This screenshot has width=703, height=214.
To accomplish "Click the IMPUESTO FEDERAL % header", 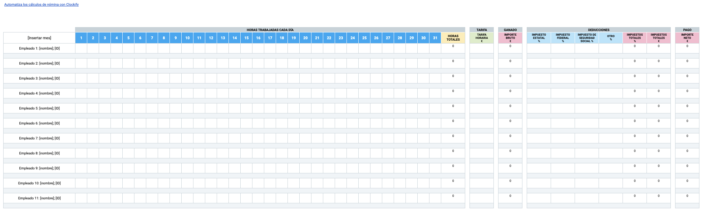I will coord(563,38).
